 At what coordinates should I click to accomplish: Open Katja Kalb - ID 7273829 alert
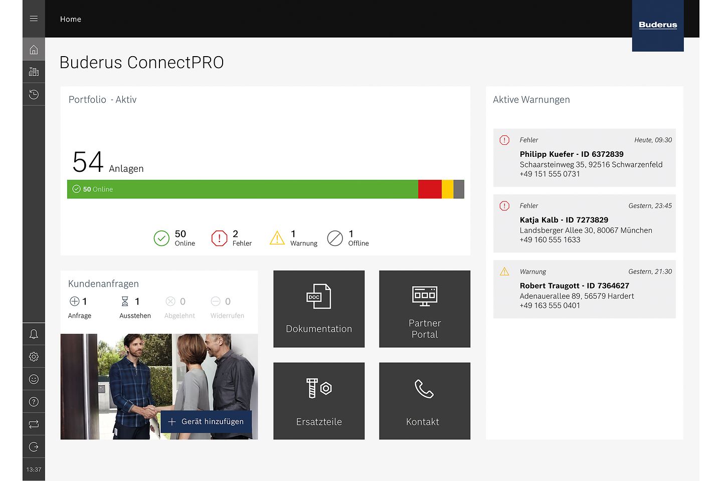pyautogui.click(x=585, y=223)
